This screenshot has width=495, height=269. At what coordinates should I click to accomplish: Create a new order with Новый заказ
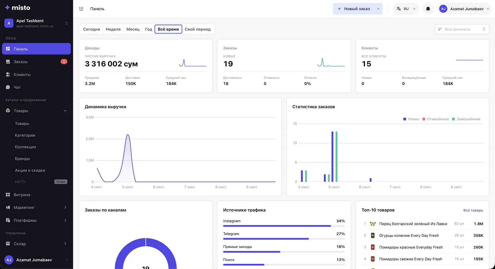[354, 9]
